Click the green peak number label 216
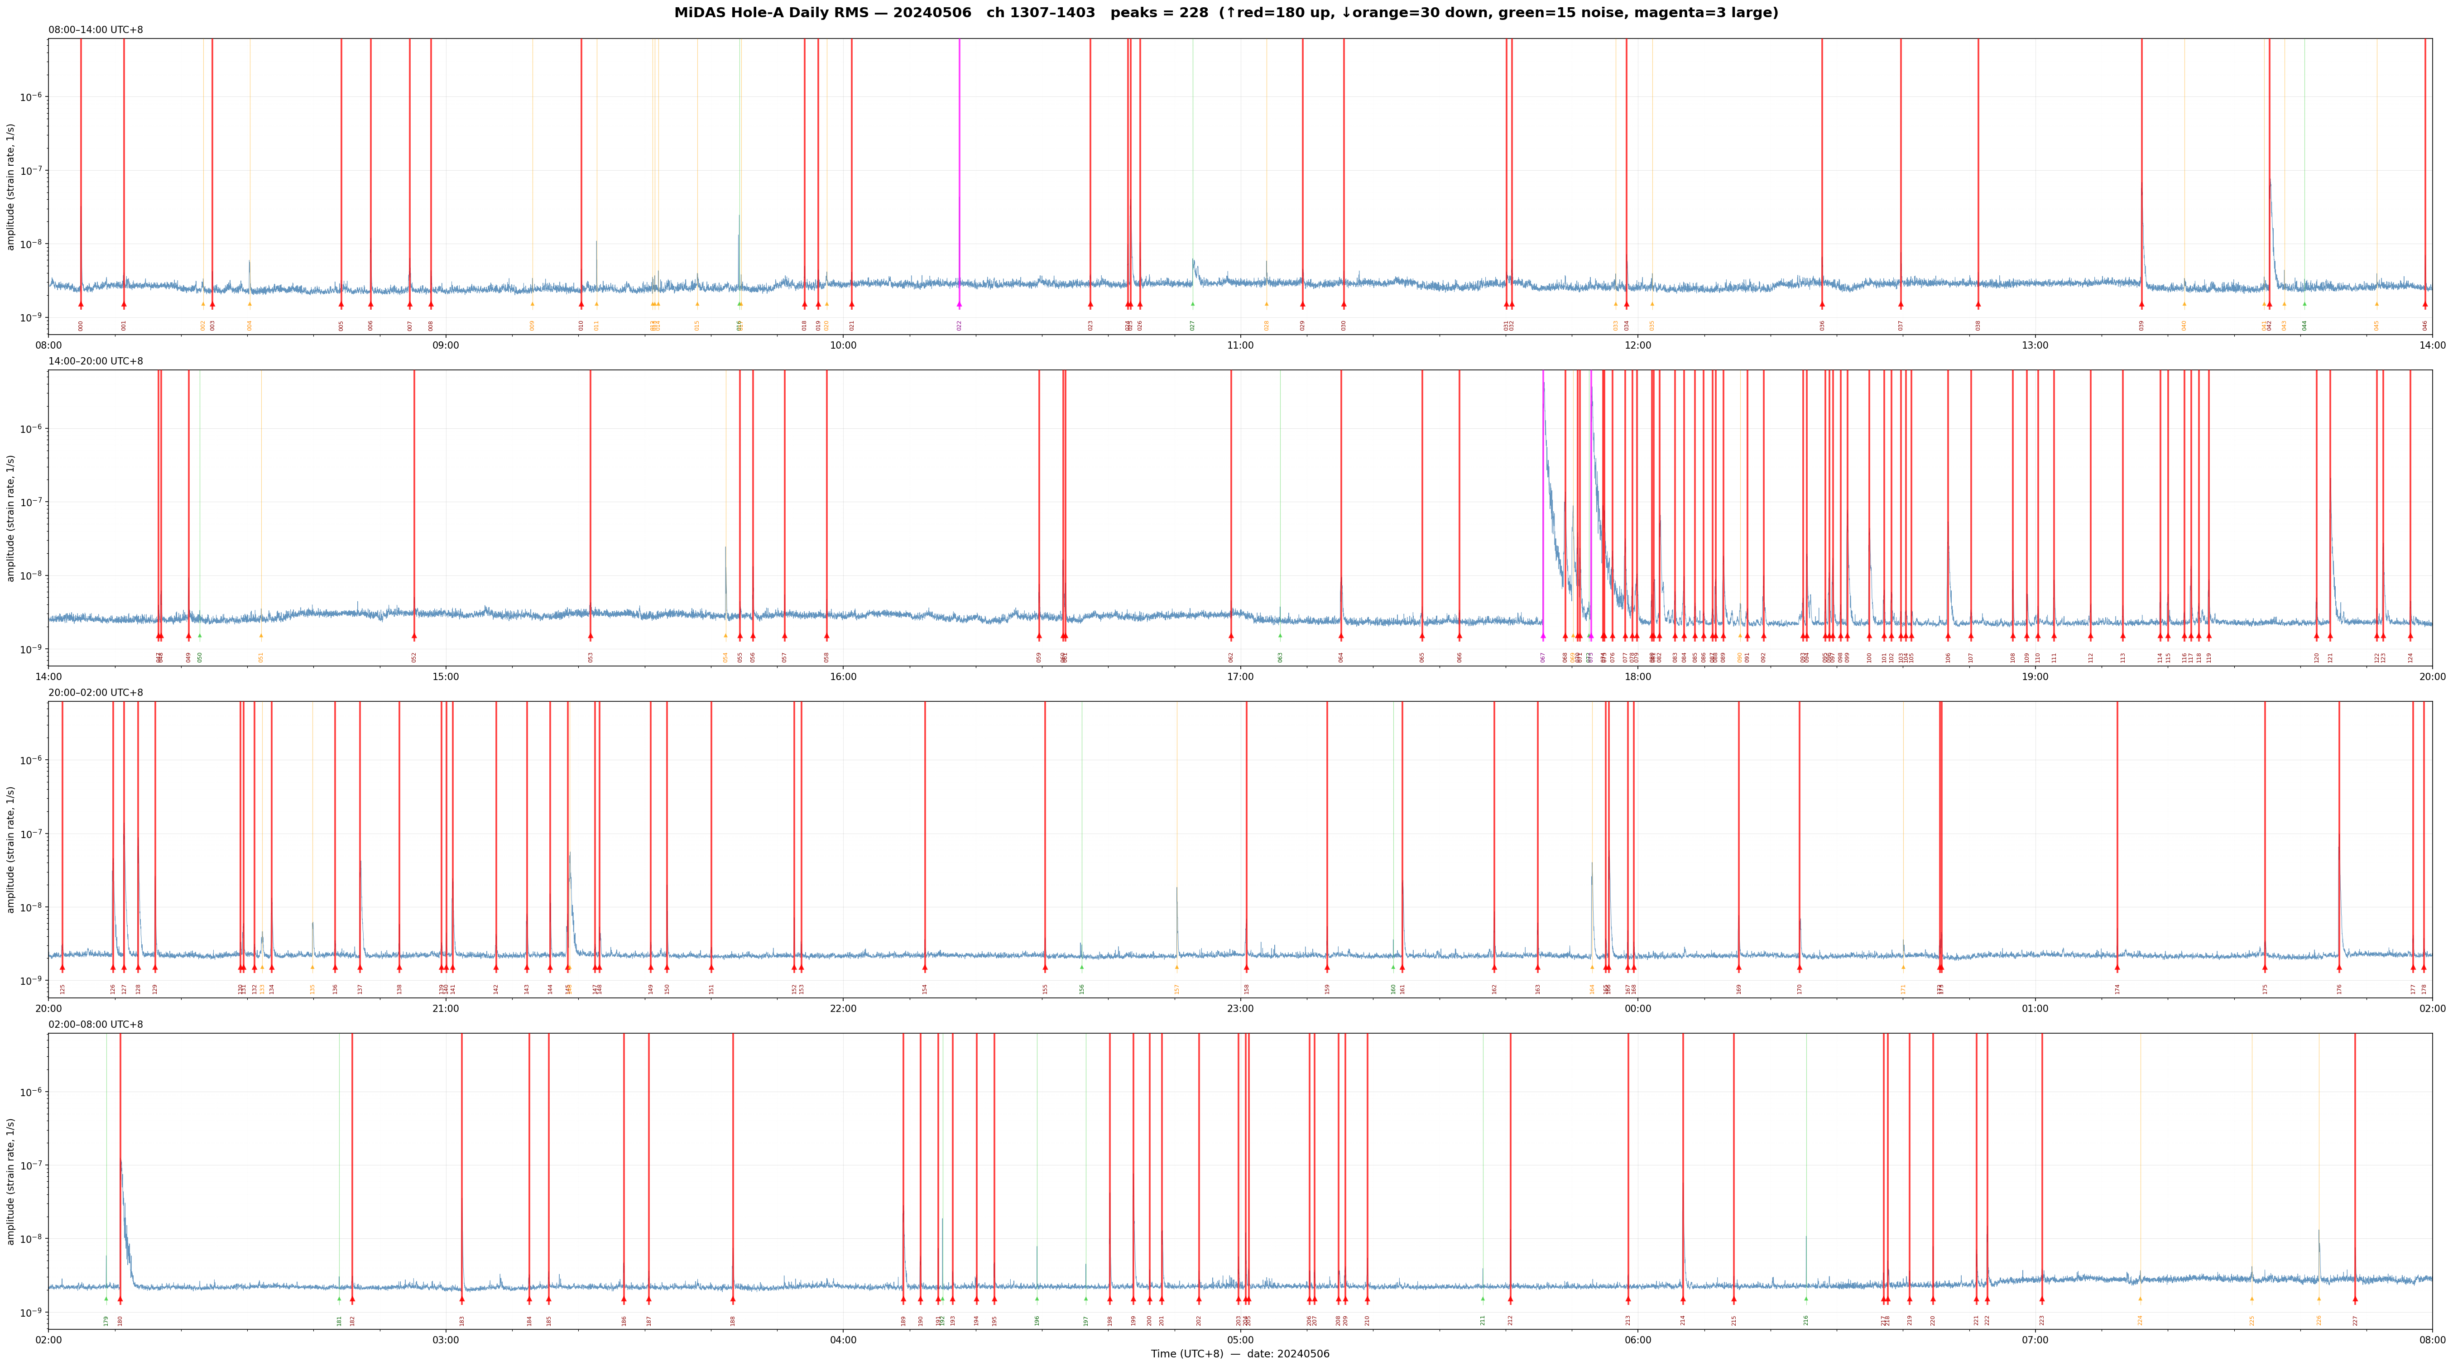 point(1805,1320)
